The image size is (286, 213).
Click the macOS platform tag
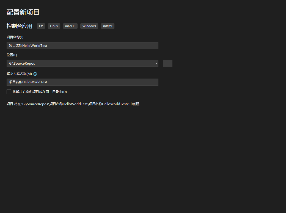pos(70,26)
